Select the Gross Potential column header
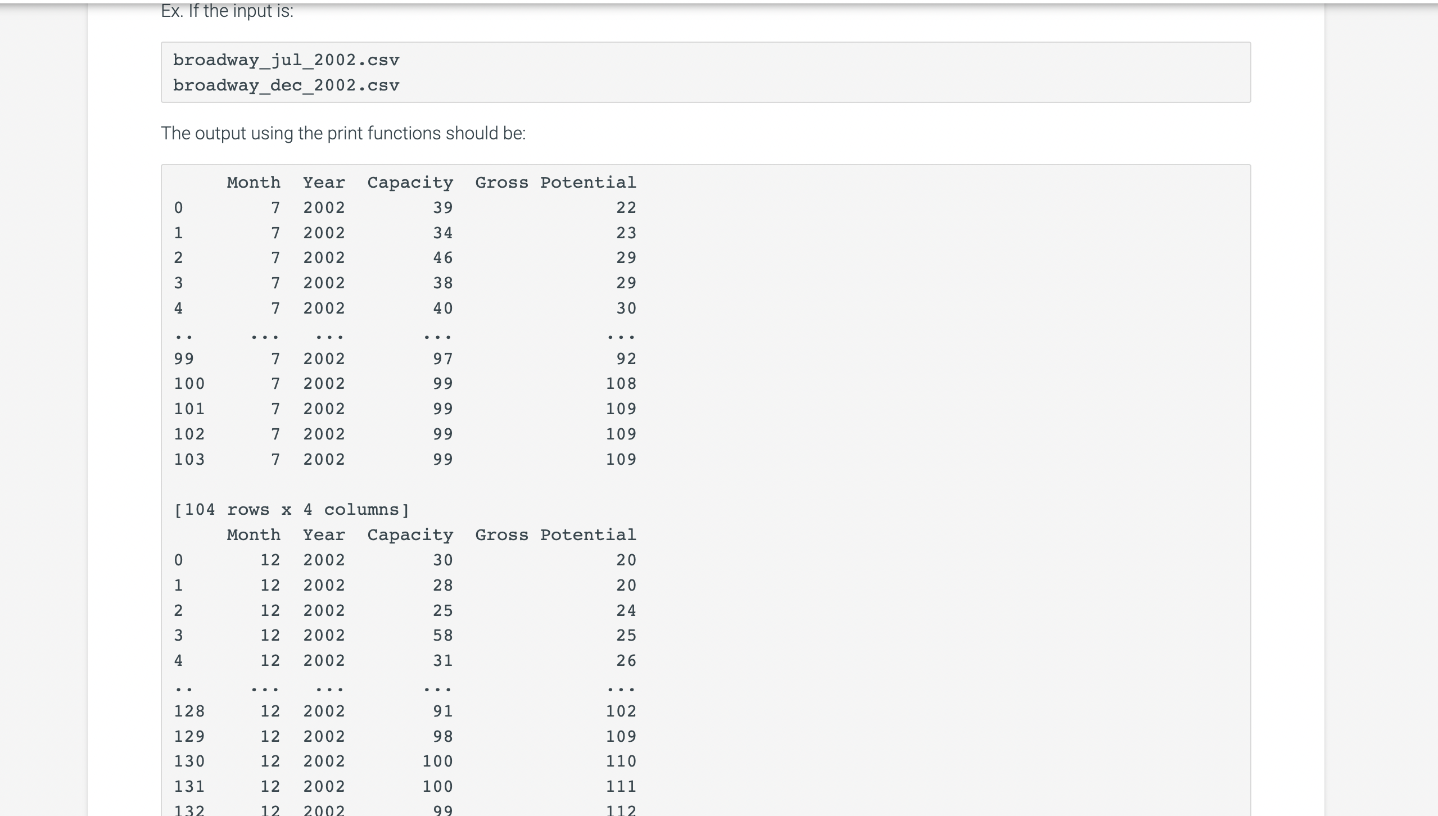 (555, 182)
